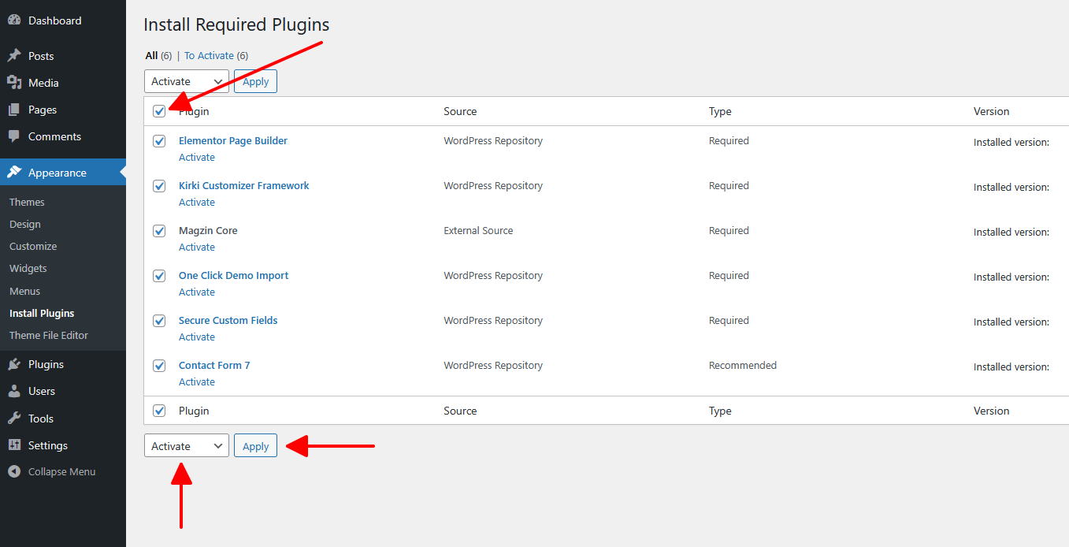The width and height of the screenshot is (1069, 547).
Task: Uncheck the Elementor Page Builder checkbox
Action: pyautogui.click(x=159, y=141)
